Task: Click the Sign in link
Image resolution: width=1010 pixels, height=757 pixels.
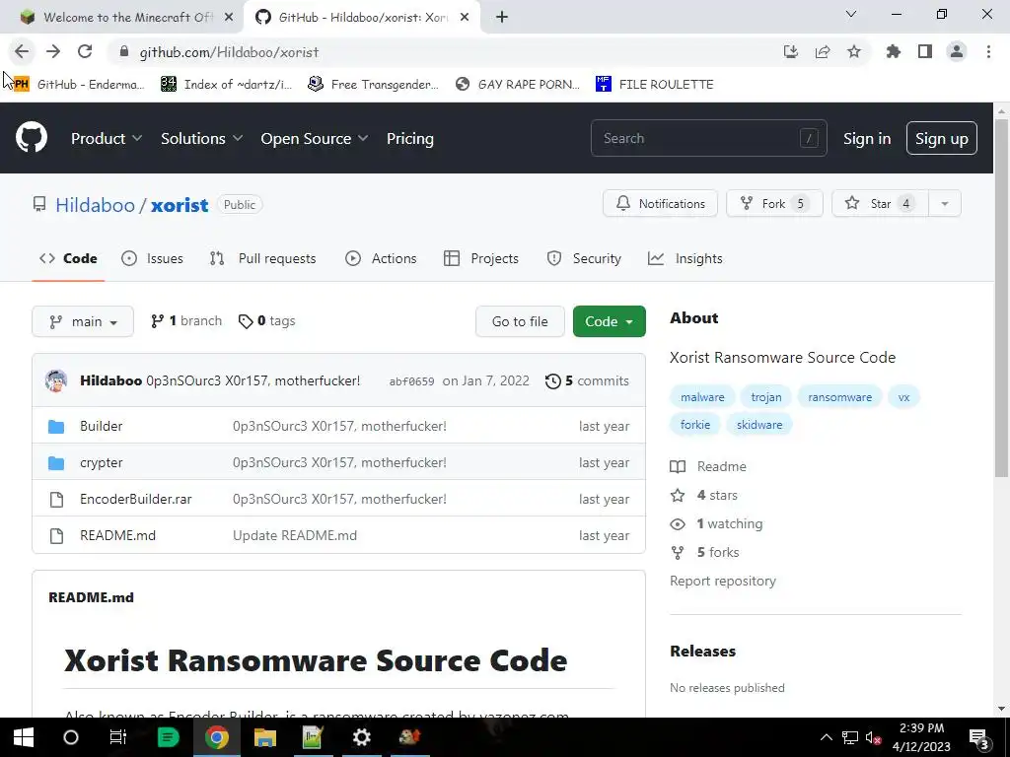Action: [x=867, y=138]
